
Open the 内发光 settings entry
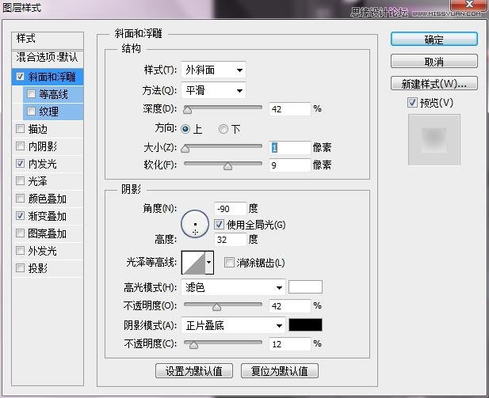(x=43, y=164)
